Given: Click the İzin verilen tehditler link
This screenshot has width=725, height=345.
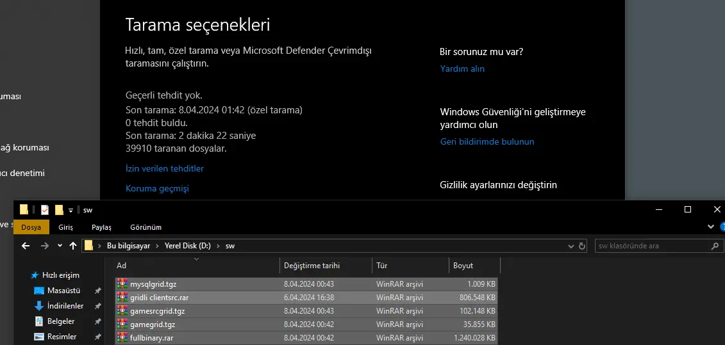Looking at the screenshot, I should [165, 169].
